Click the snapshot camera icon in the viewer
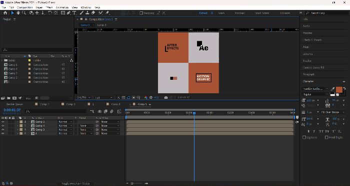 166,97
